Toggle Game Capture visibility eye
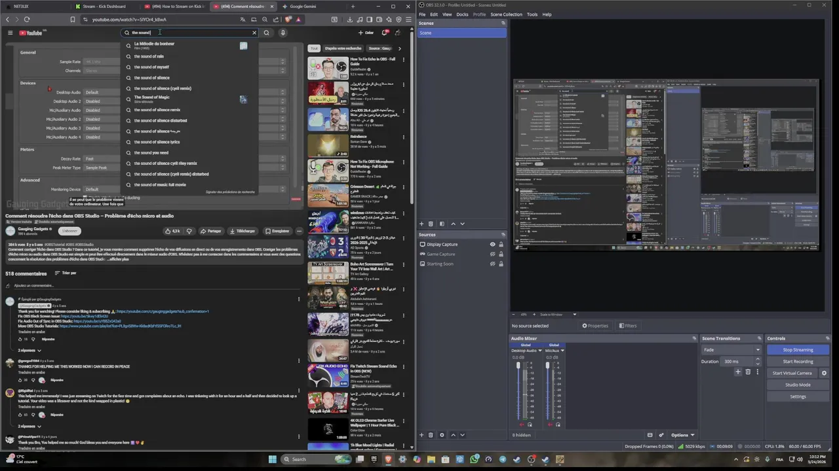The height and width of the screenshot is (471, 839). (x=492, y=254)
